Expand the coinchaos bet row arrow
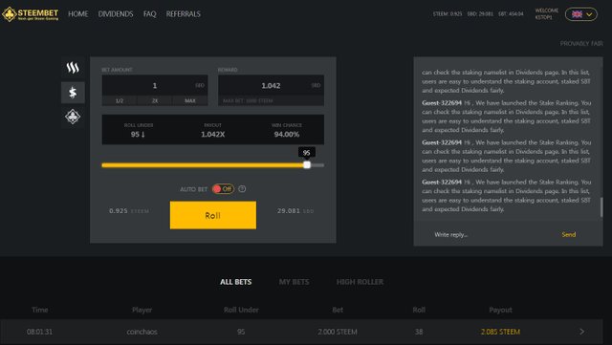Viewport: 612px width, 345px height. pos(582,332)
